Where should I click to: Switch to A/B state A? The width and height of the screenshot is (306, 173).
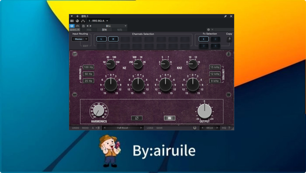93,128
